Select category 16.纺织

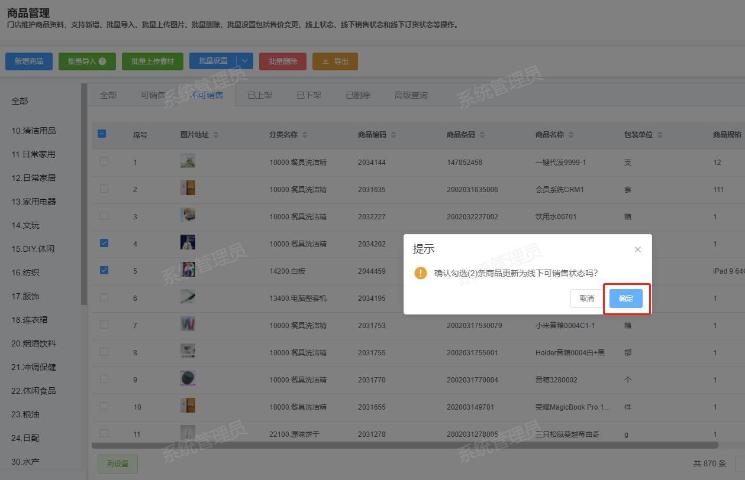[x=25, y=273]
